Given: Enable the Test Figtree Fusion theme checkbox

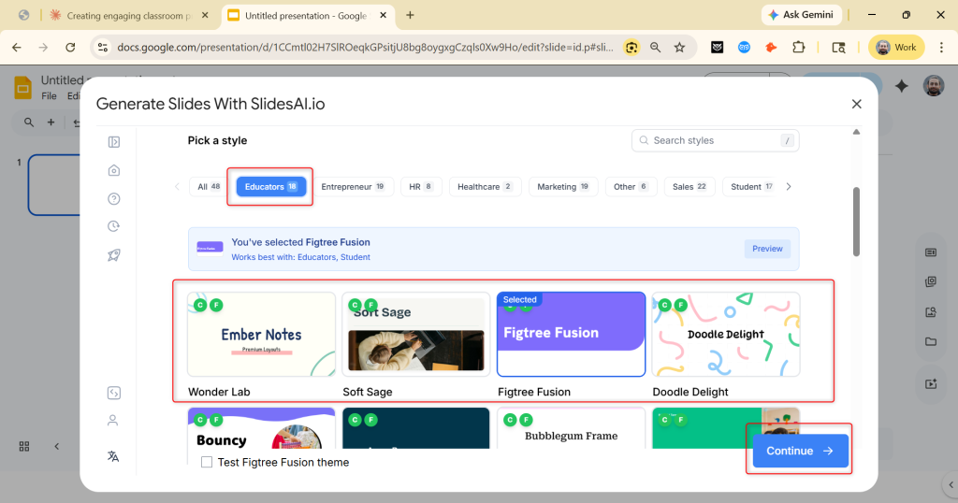Looking at the screenshot, I should pos(207,462).
